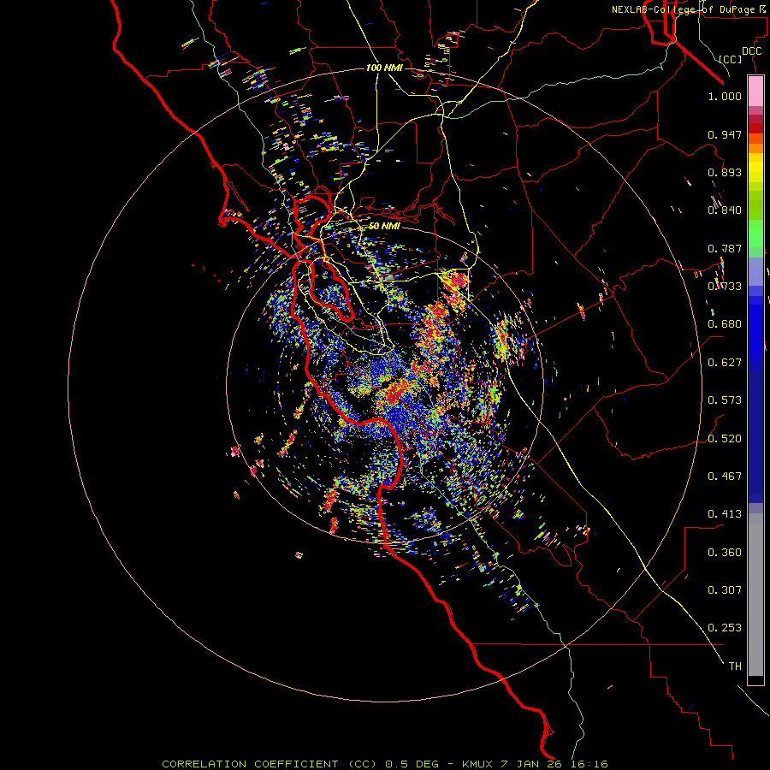770x770 pixels.
Task: Pick the lavender color bar segment above 0.733
Action: click(755, 271)
